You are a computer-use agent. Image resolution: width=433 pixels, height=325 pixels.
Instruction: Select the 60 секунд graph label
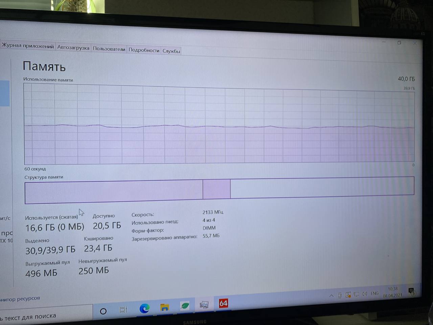35,169
